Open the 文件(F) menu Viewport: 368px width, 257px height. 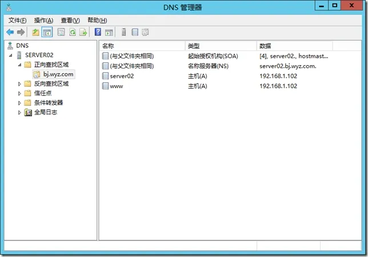tap(17, 21)
